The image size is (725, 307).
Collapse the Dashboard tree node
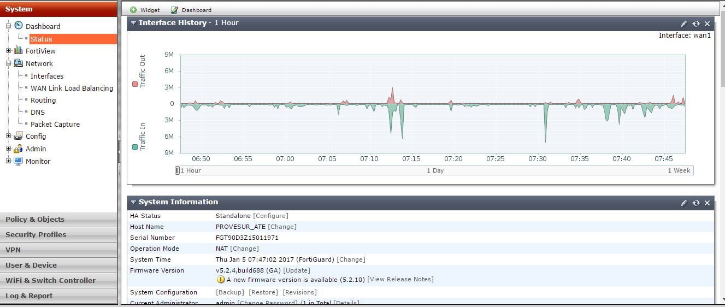click(8, 26)
